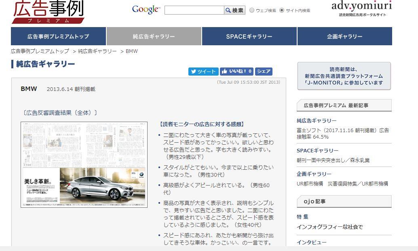
Task: Open the BMW newspaper ad thumbnail
Action: click(x=84, y=165)
